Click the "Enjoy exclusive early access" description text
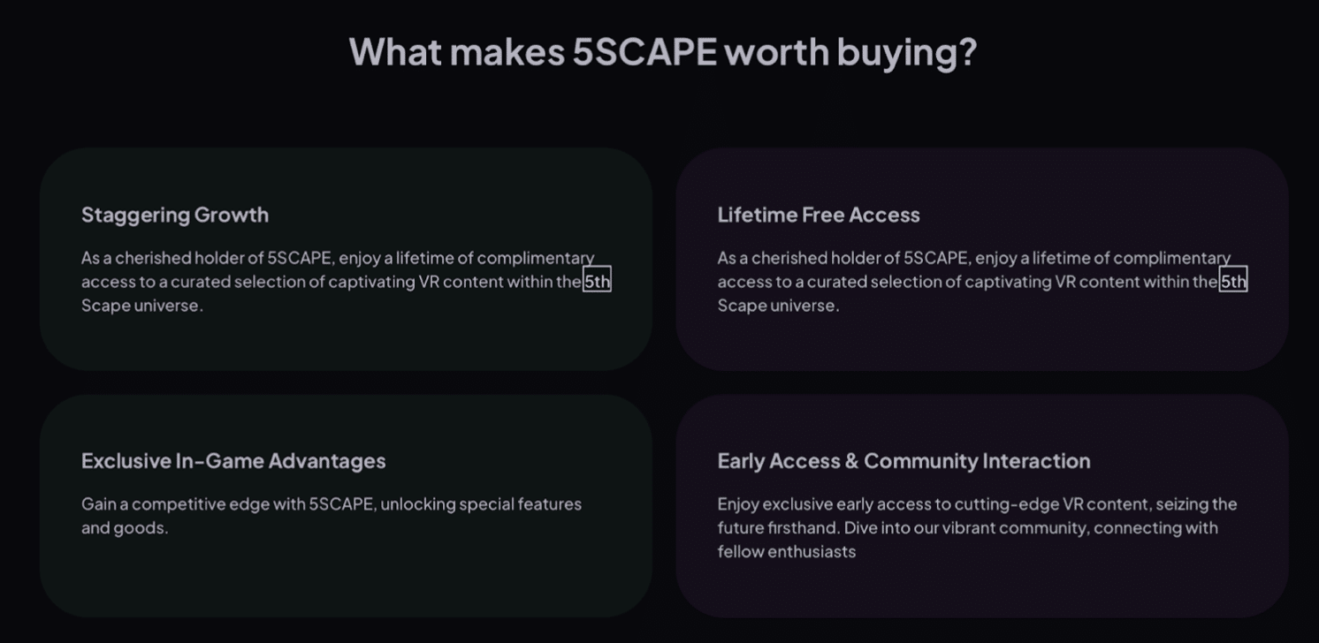The height and width of the screenshot is (643, 1319). point(977,527)
